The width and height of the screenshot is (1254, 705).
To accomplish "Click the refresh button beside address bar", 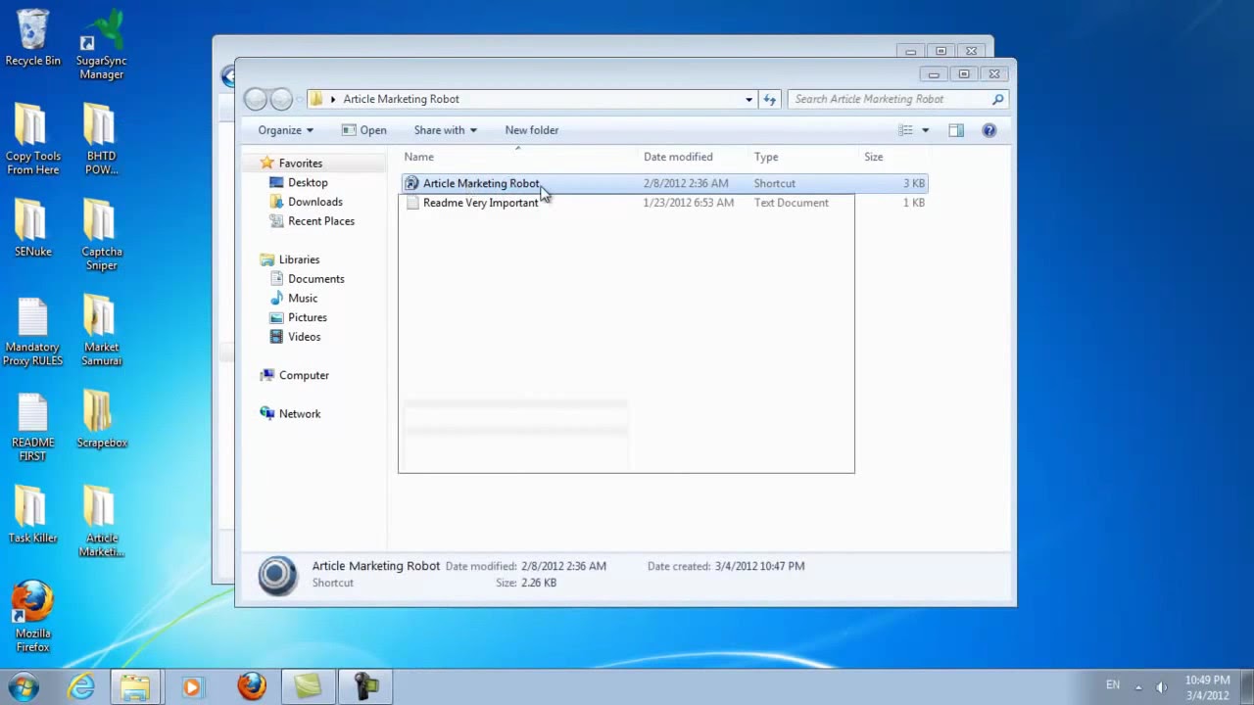I will tap(770, 99).
